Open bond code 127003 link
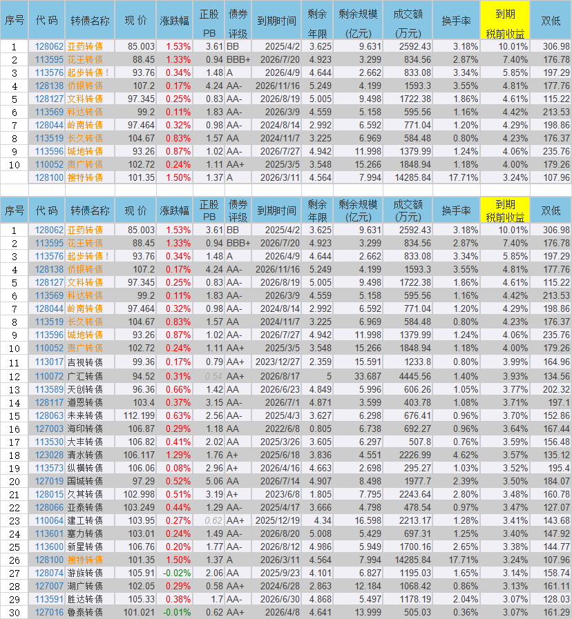Screen dimensions: 572x619 point(49,429)
